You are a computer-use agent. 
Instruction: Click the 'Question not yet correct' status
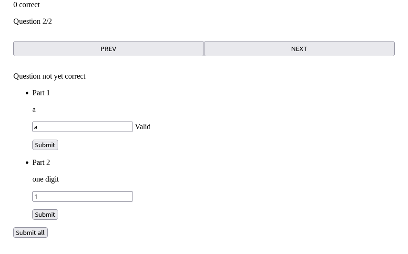49,76
